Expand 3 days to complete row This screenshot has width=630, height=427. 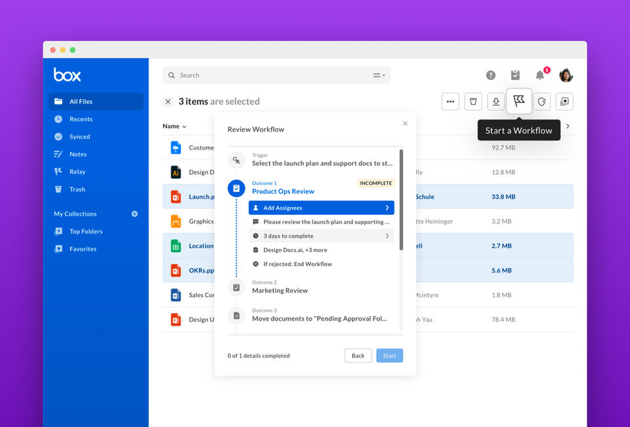pos(321,236)
